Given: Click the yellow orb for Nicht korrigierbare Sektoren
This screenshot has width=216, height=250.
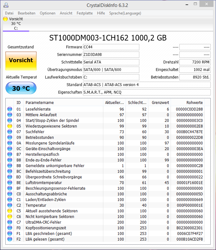Looking at the screenshot, I should tap(10, 216).
